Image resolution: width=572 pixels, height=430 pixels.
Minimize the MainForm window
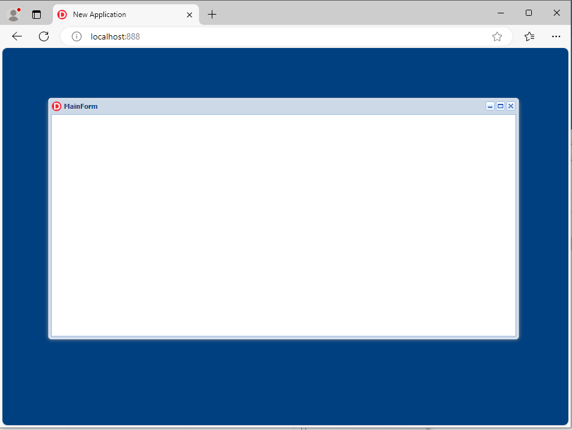click(x=490, y=106)
